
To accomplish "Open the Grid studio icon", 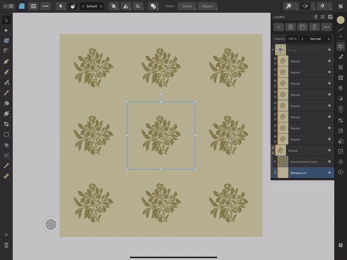I will 341,151.
